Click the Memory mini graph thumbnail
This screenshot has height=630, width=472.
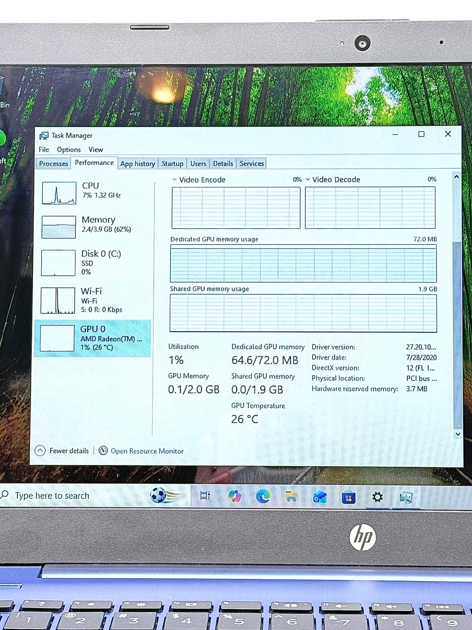coord(59,227)
